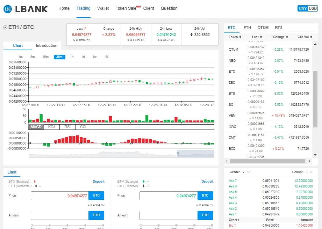Select the VEN row in token list
Screen dimensions: 322x229
(x=268, y=116)
